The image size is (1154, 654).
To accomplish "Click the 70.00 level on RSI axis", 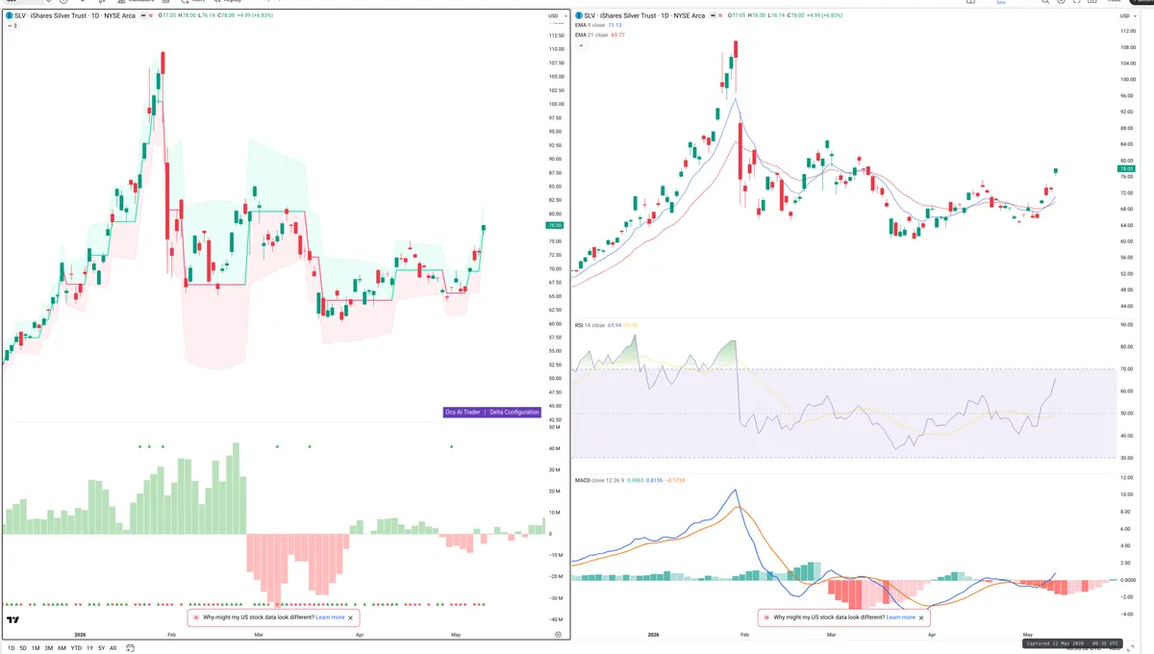I will pyautogui.click(x=1126, y=368).
